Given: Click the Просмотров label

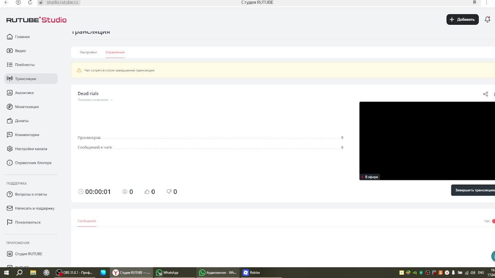Looking at the screenshot, I should [x=89, y=137].
